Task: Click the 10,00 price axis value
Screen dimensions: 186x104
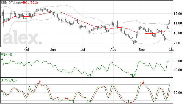Action: [x=178, y=33]
